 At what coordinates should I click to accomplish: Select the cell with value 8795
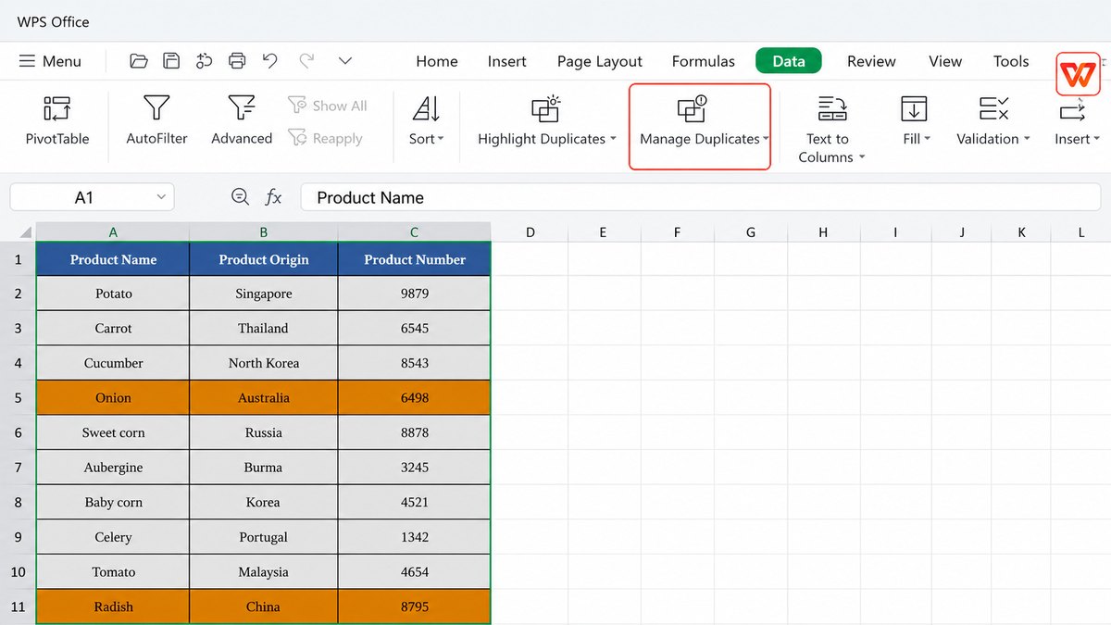click(x=415, y=606)
